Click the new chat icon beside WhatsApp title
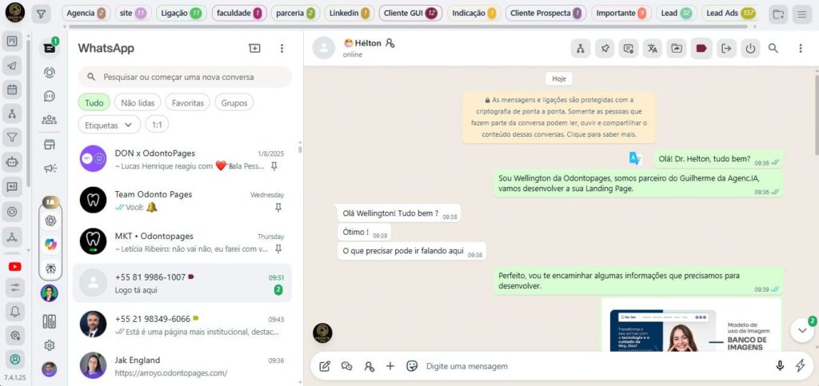The height and width of the screenshot is (386, 819). (254, 48)
